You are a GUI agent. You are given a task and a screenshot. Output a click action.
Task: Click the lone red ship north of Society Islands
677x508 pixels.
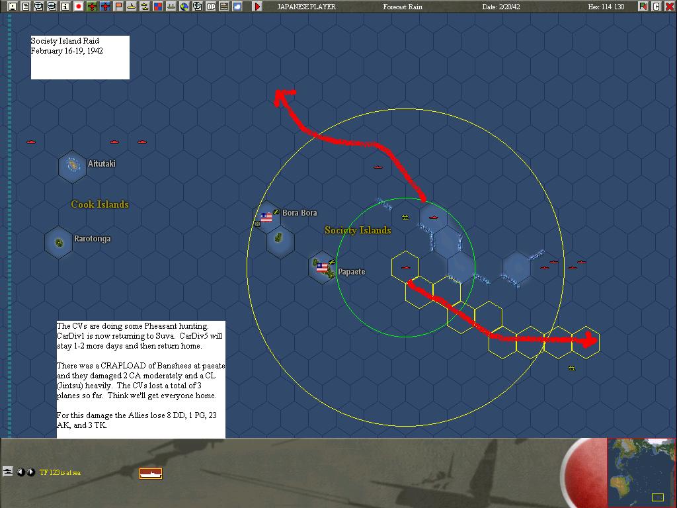click(378, 167)
